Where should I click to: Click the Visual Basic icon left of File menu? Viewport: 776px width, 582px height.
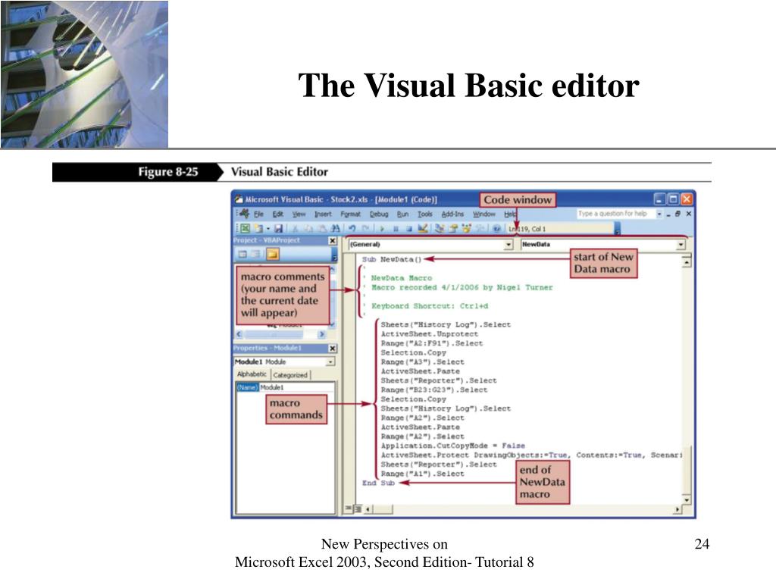click(x=244, y=214)
